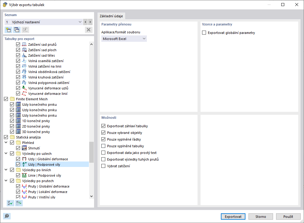Open help with the question mark icon

click(7, 216)
